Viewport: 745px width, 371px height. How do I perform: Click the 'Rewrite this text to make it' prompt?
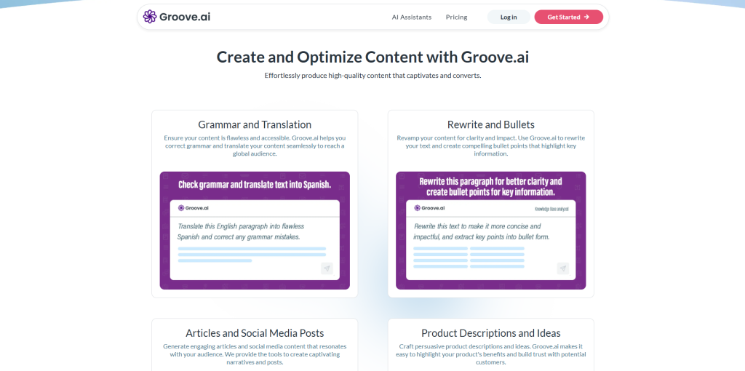(x=482, y=231)
